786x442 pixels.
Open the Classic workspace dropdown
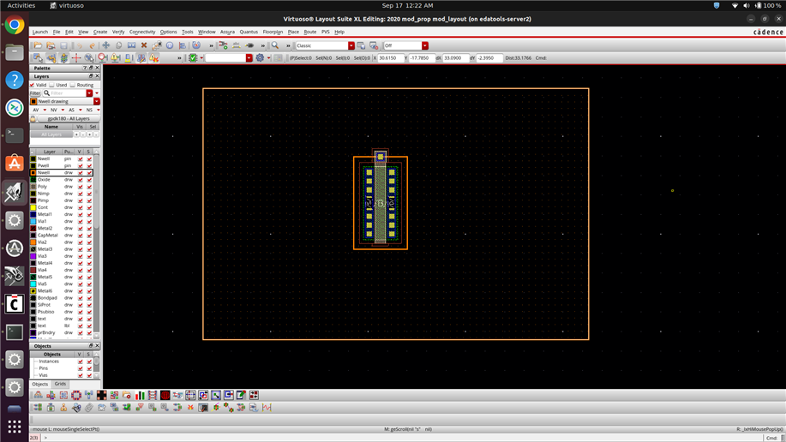pyautogui.click(x=351, y=45)
